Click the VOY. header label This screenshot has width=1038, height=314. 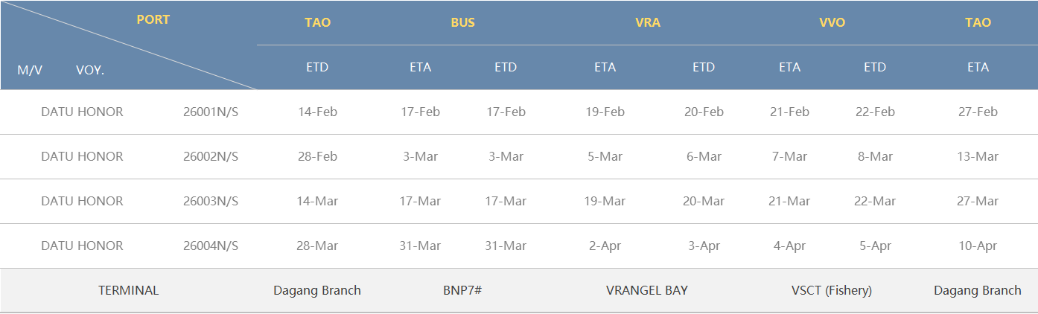click(x=90, y=70)
